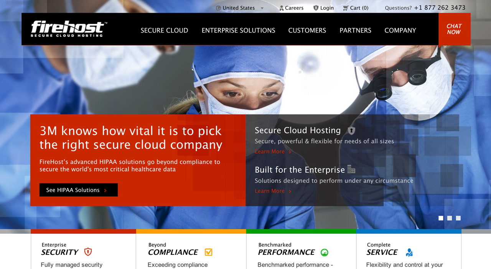Open the Secure Cloud Hosting heading
The width and height of the screenshot is (491, 269).
click(298, 130)
